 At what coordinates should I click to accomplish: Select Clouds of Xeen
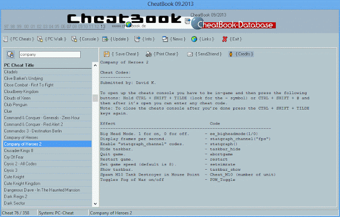47,98
